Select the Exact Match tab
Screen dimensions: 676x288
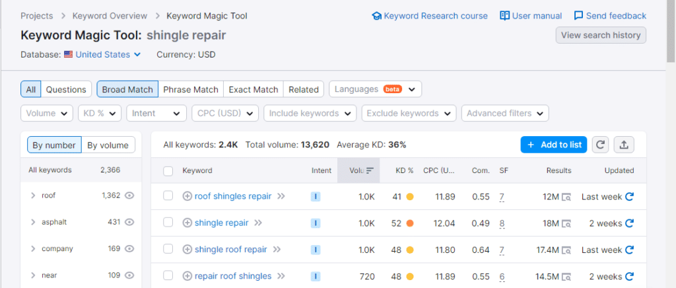pos(253,89)
